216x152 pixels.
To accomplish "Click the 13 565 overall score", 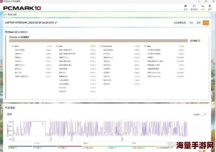I will tap(193, 41).
